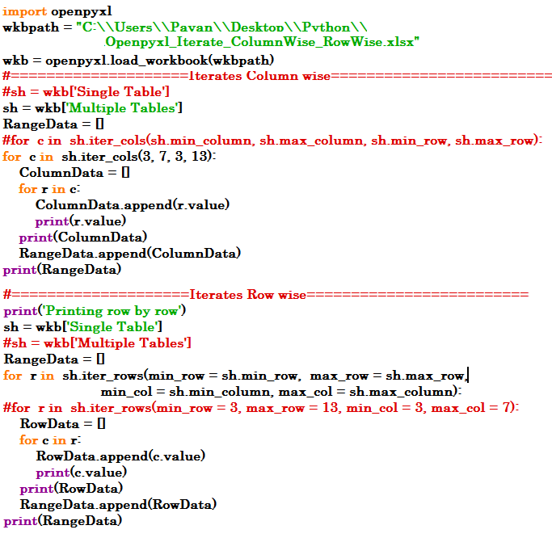
Task: Click the 'ColumnData.append(r.value)' line
Action: coord(133,205)
